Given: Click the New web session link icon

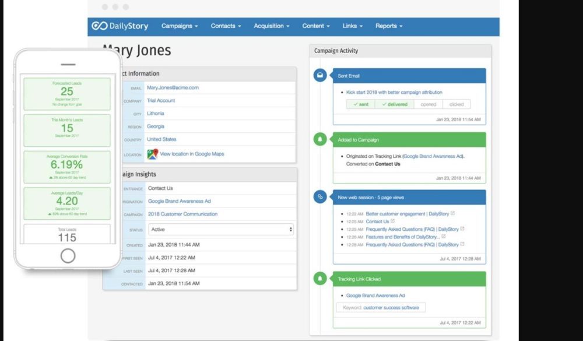Looking at the screenshot, I should click(x=319, y=197).
